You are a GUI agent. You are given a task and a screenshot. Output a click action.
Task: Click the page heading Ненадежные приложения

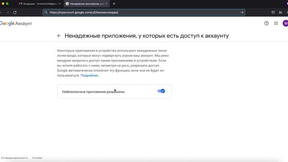click(147, 36)
